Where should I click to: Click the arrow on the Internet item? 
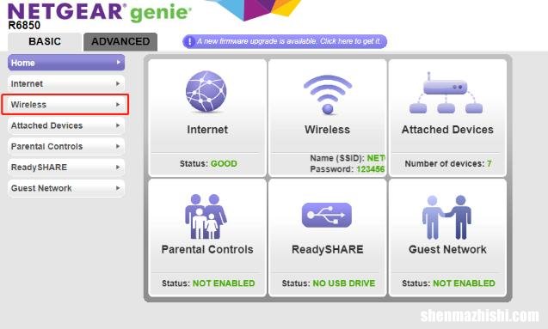(x=118, y=83)
